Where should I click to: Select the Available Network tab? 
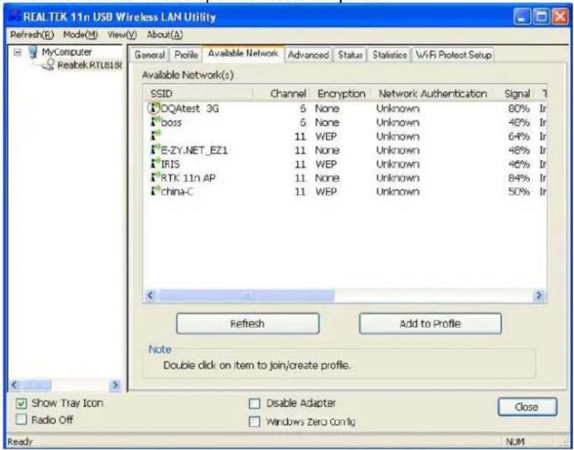pos(243,53)
